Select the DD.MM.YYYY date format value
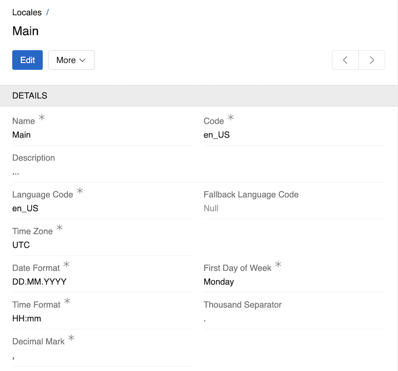This screenshot has width=398, height=371. tap(39, 282)
